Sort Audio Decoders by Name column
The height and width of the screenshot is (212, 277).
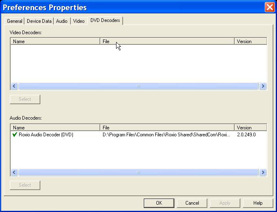[55, 127]
